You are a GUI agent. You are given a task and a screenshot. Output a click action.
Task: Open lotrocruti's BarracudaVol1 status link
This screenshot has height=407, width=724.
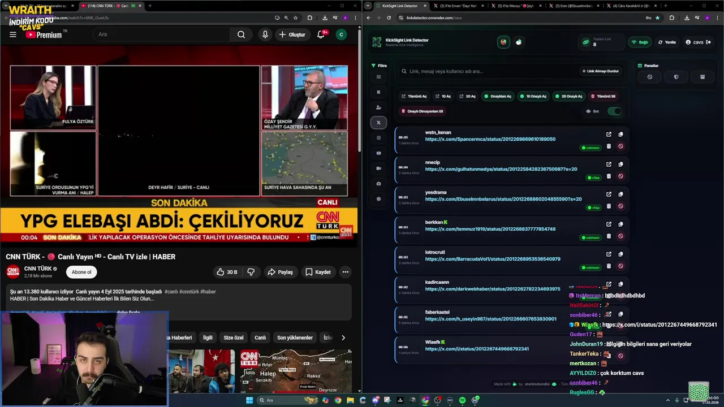pos(493,259)
